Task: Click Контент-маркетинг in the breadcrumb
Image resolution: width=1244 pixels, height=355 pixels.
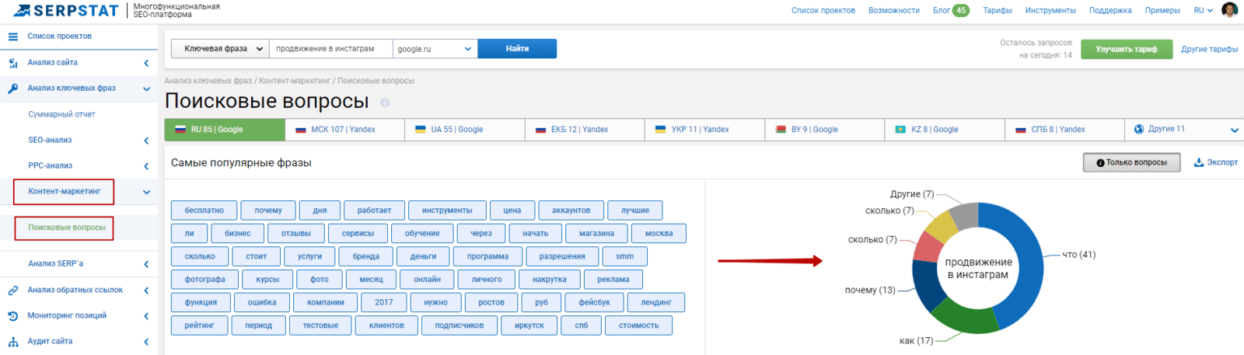Action: 295,81
